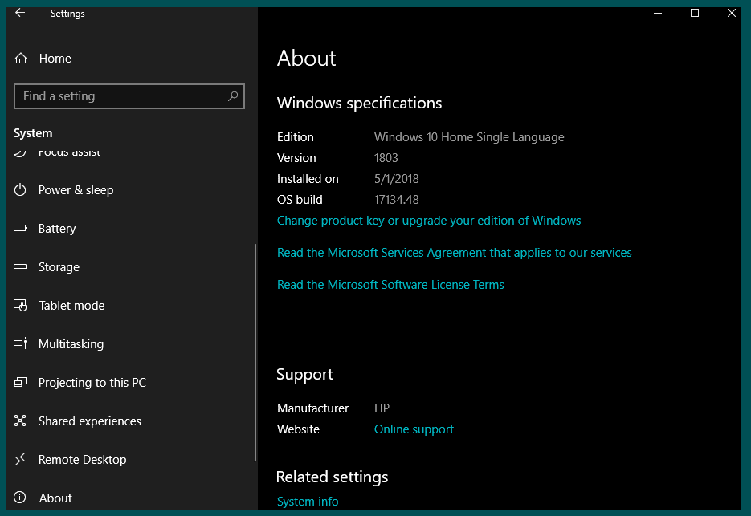Select Shared experiences
This screenshot has width=751, height=516.
(90, 421)
